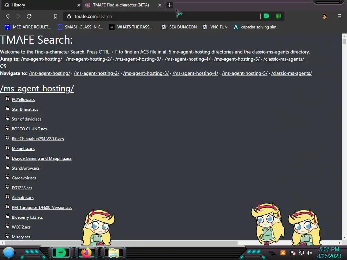The width and height of the screenshot is (347, 260).
Task: Jump to /classic-ms-agents/ section
Action: point(284,59)
